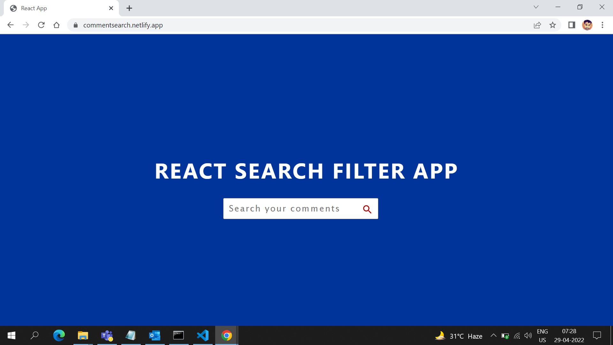The width and height of the screenshot is (613, 345).
Task: Click the bookmark star in the address bar
Action: (553, 25)
